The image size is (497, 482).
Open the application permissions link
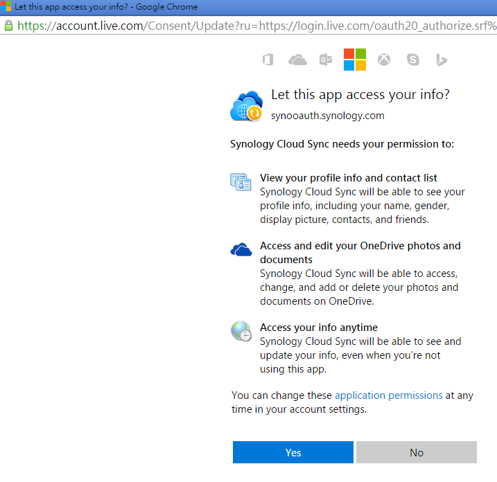(388, 395)
